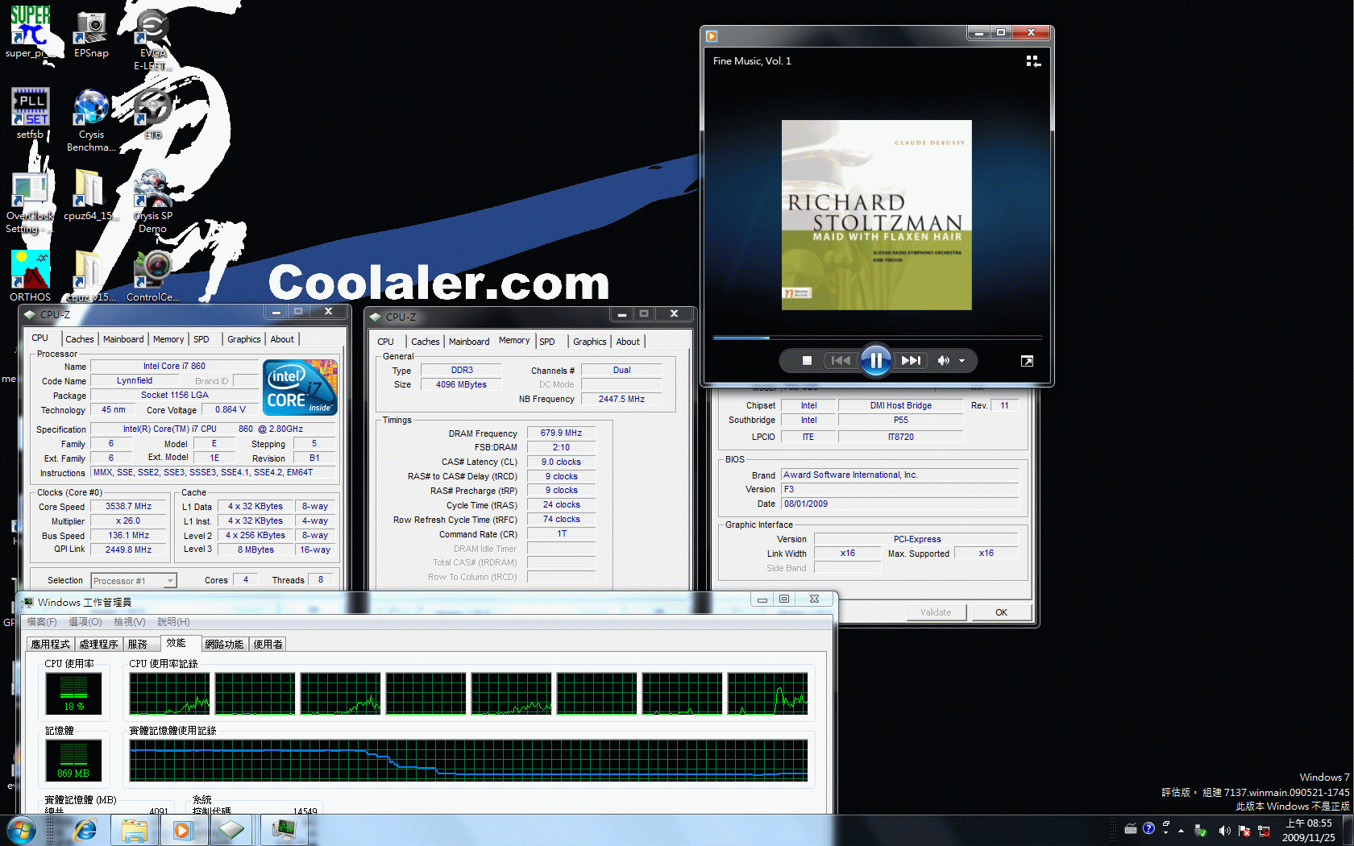The height and width of the screenshot is (846, 1354).
Task: Click the DRAM Frequency value 679.9 MHz
Action: coord(561,433)
